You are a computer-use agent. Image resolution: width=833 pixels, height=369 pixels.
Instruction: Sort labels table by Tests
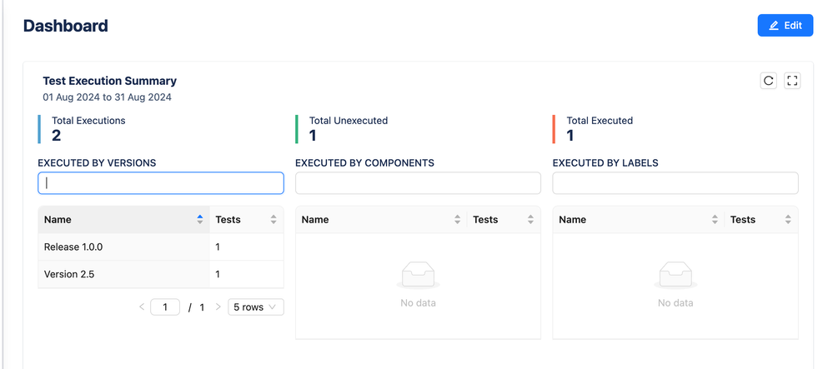pos(788,220)
